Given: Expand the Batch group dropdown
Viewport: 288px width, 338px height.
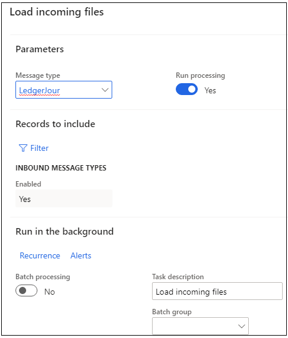Looking at the screenshot, I should pos(242,326).
